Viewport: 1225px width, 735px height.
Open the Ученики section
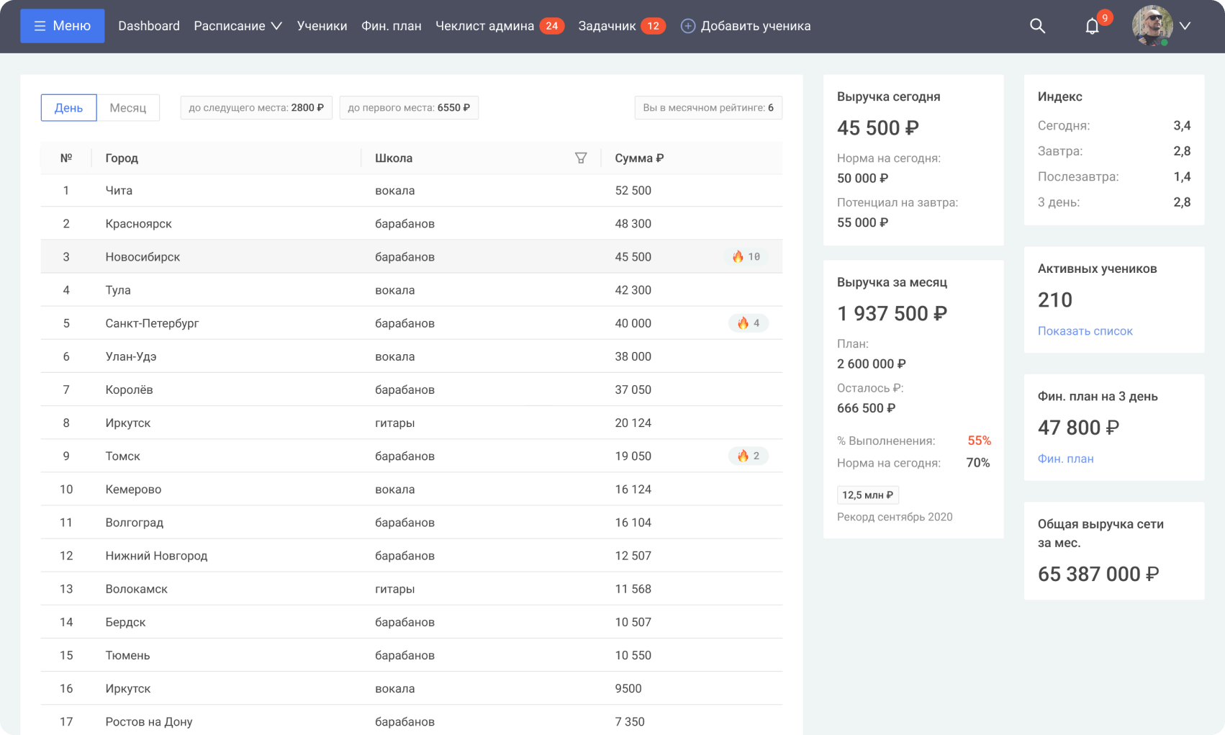(x=322, y=26)
